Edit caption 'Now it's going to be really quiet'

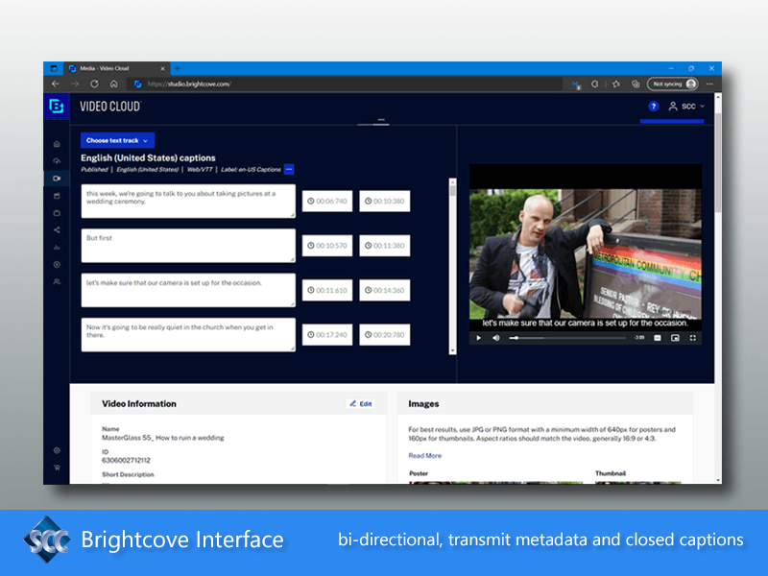click(x=188, y=335)
